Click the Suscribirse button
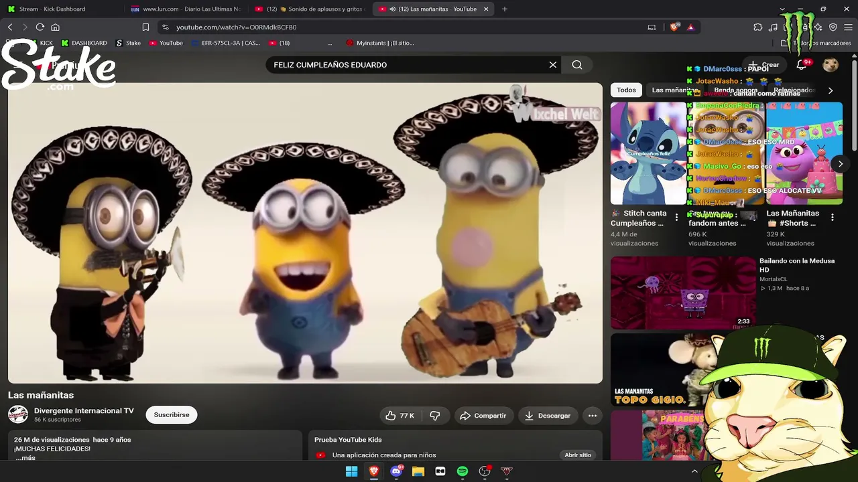Viewport: 858px width, 482px height. pos(172,415)
